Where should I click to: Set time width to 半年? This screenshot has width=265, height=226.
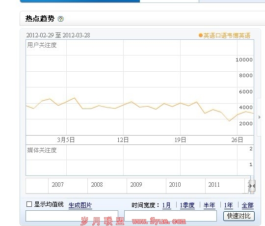[209, 205]
